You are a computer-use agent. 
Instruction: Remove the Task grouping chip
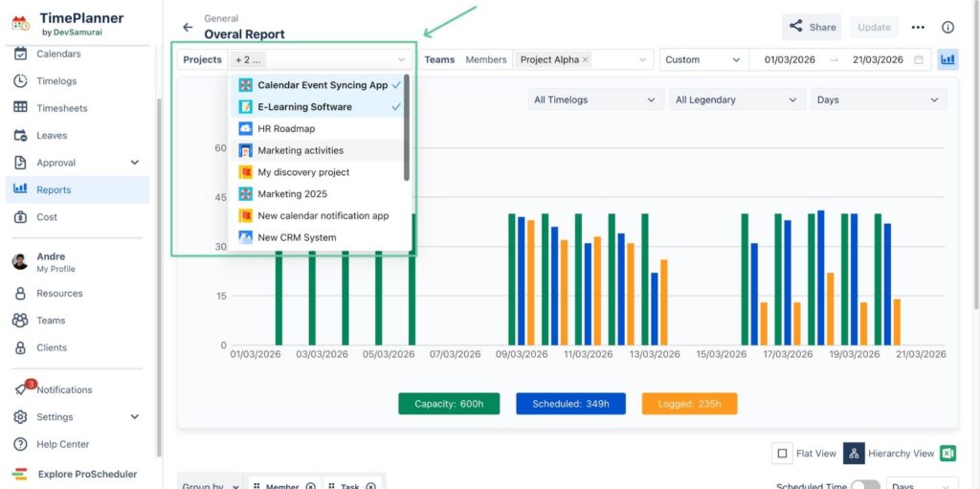(x=370, y=486)
